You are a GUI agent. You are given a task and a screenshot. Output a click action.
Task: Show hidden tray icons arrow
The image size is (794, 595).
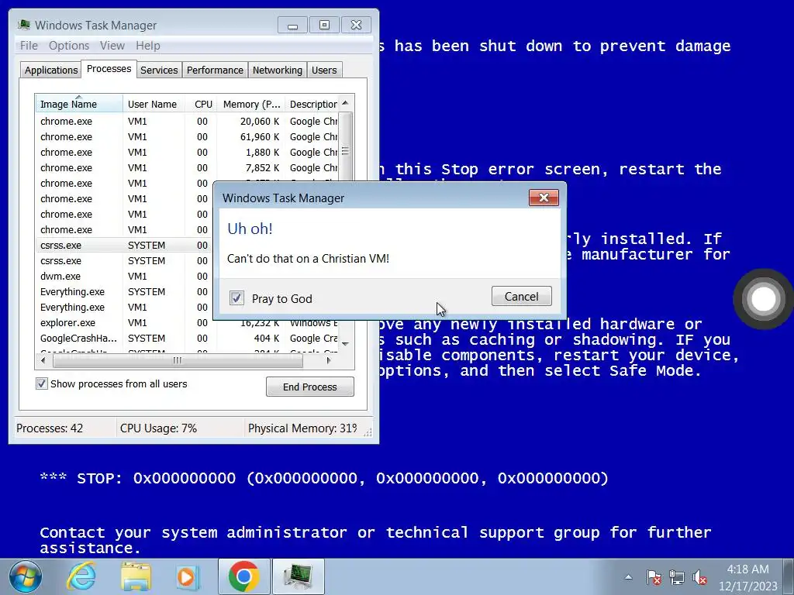(x=628, y=577)
